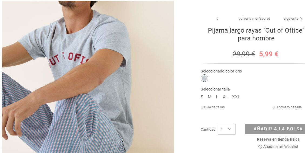Select size S

click(x=202, y=97)
